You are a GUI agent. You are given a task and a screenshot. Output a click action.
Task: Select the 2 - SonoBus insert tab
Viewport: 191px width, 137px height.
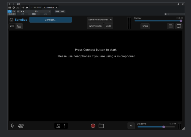(49, 8)
